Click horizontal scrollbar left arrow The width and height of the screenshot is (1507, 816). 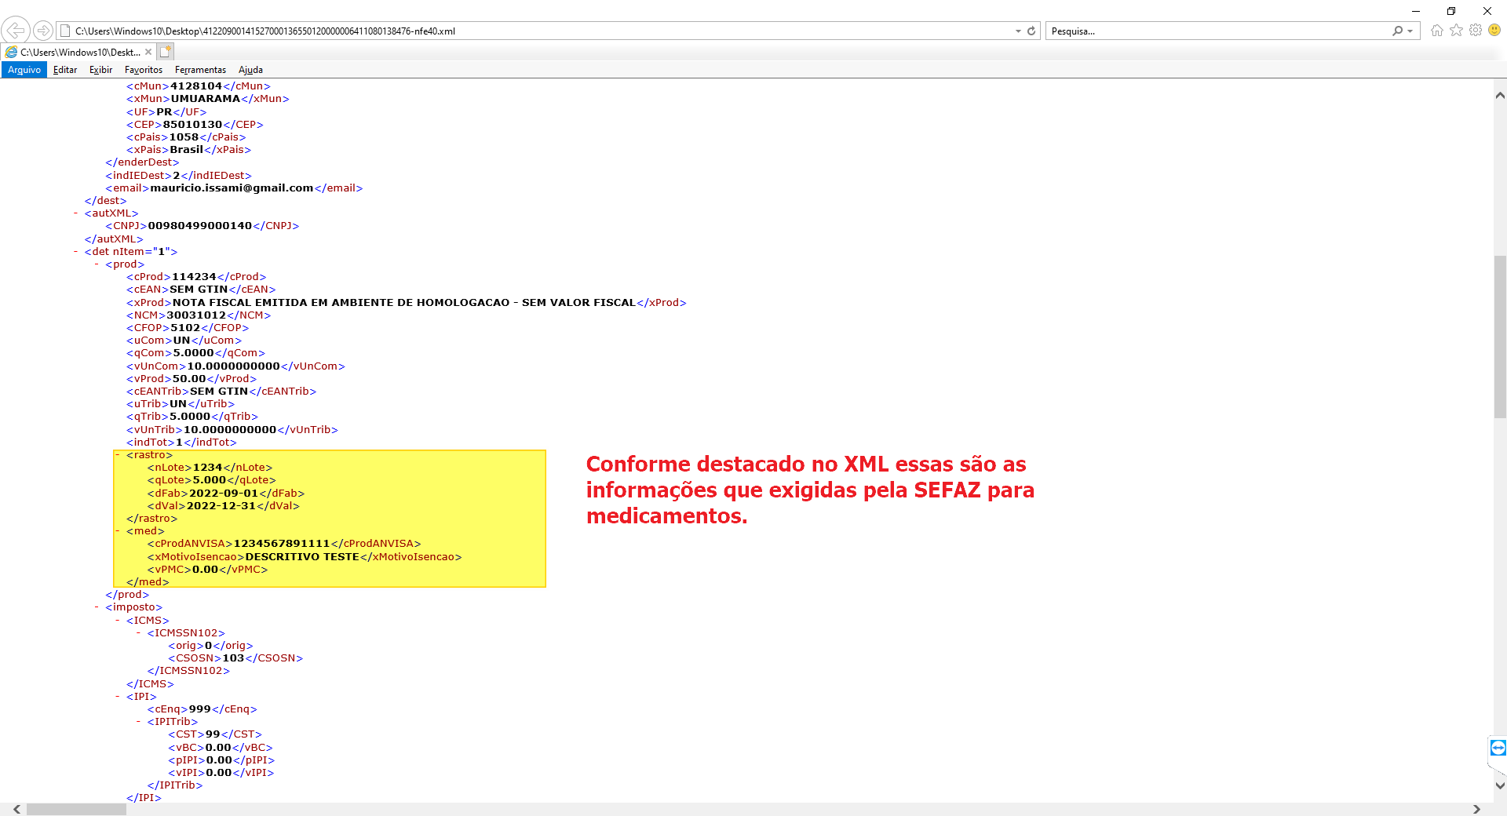16,809
